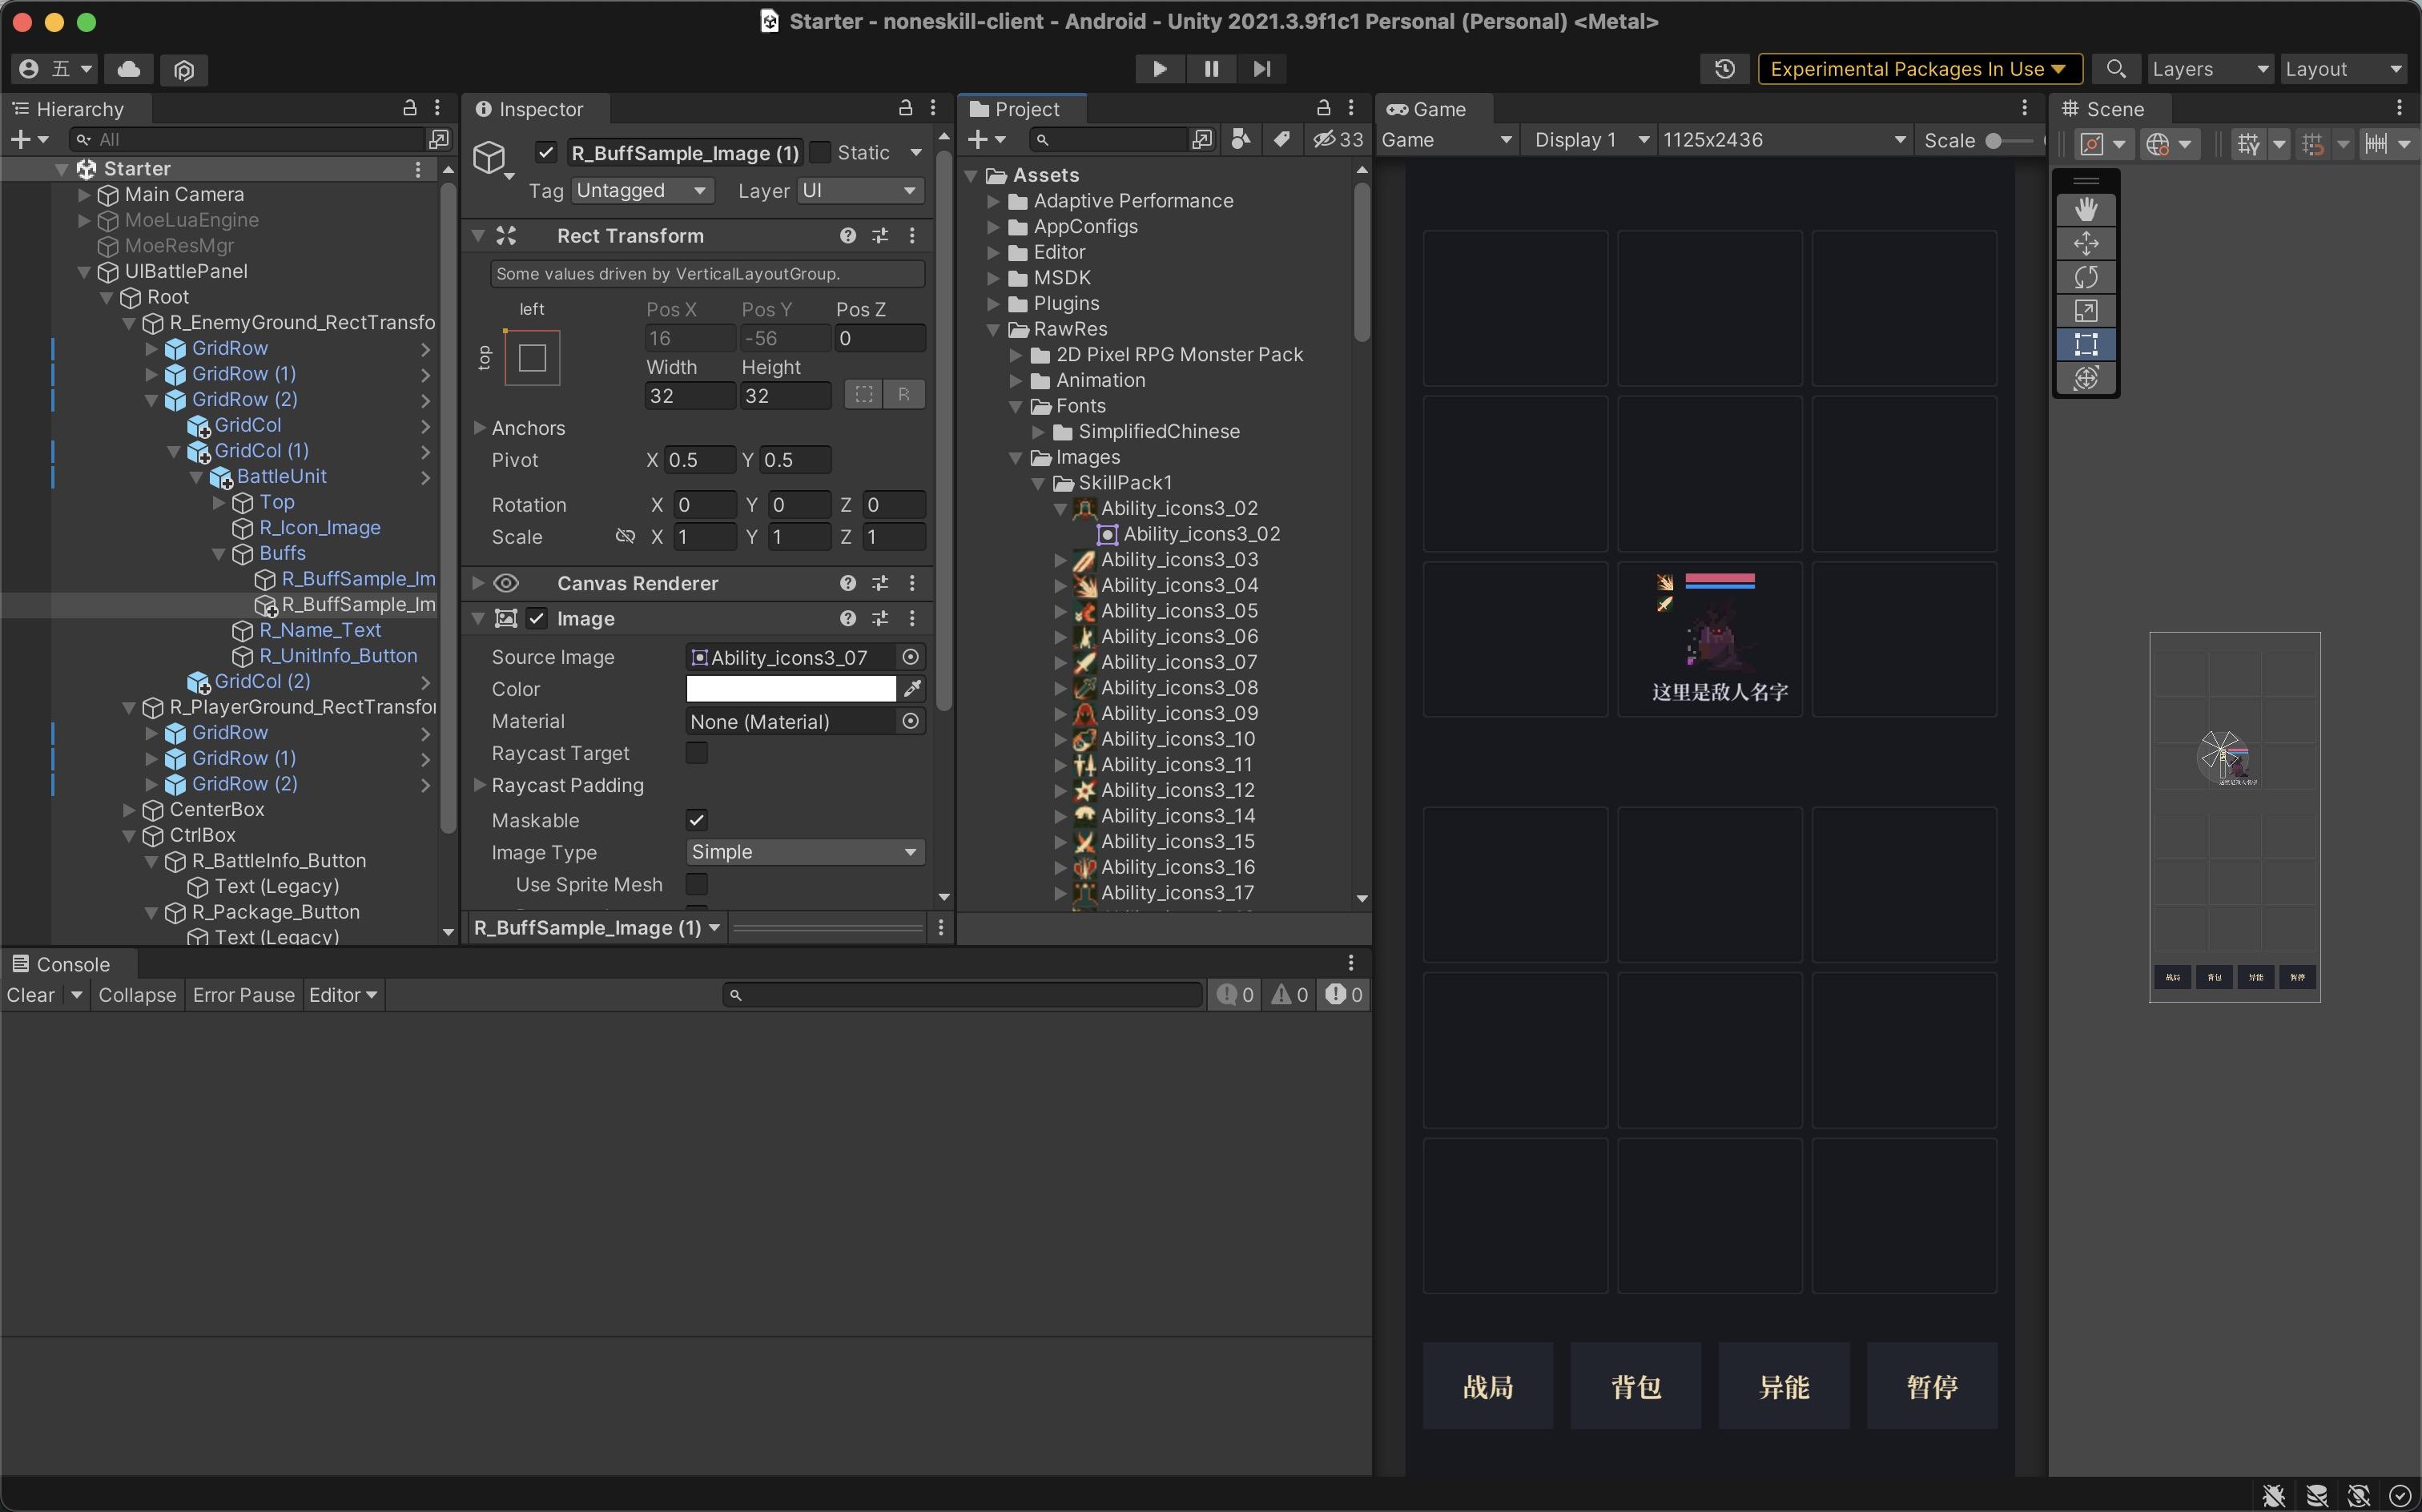Select the Rotate tool in Scene toolbar

coord(2086,277)
